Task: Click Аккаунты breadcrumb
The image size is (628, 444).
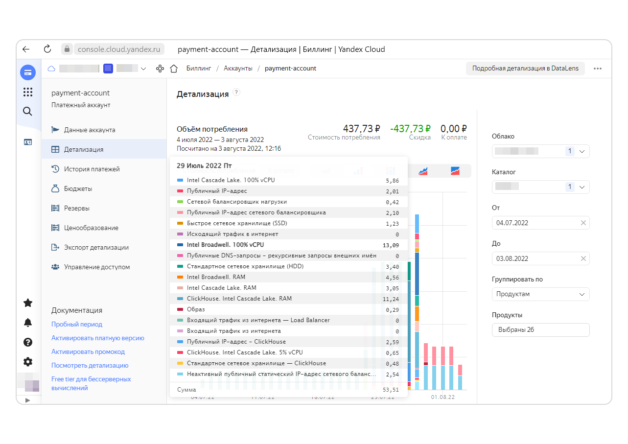Action: click(238, 69)
